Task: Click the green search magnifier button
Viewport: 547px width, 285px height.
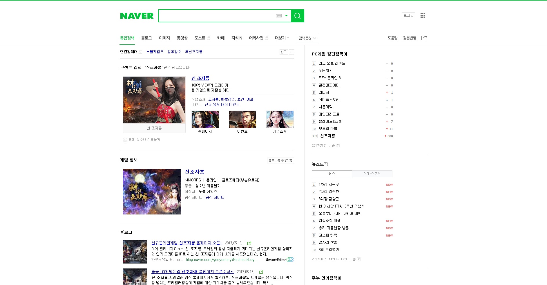Action: coord(298,16)
